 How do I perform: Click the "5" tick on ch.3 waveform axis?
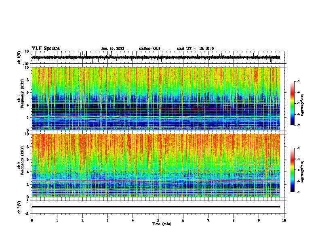tap(28, 201)
